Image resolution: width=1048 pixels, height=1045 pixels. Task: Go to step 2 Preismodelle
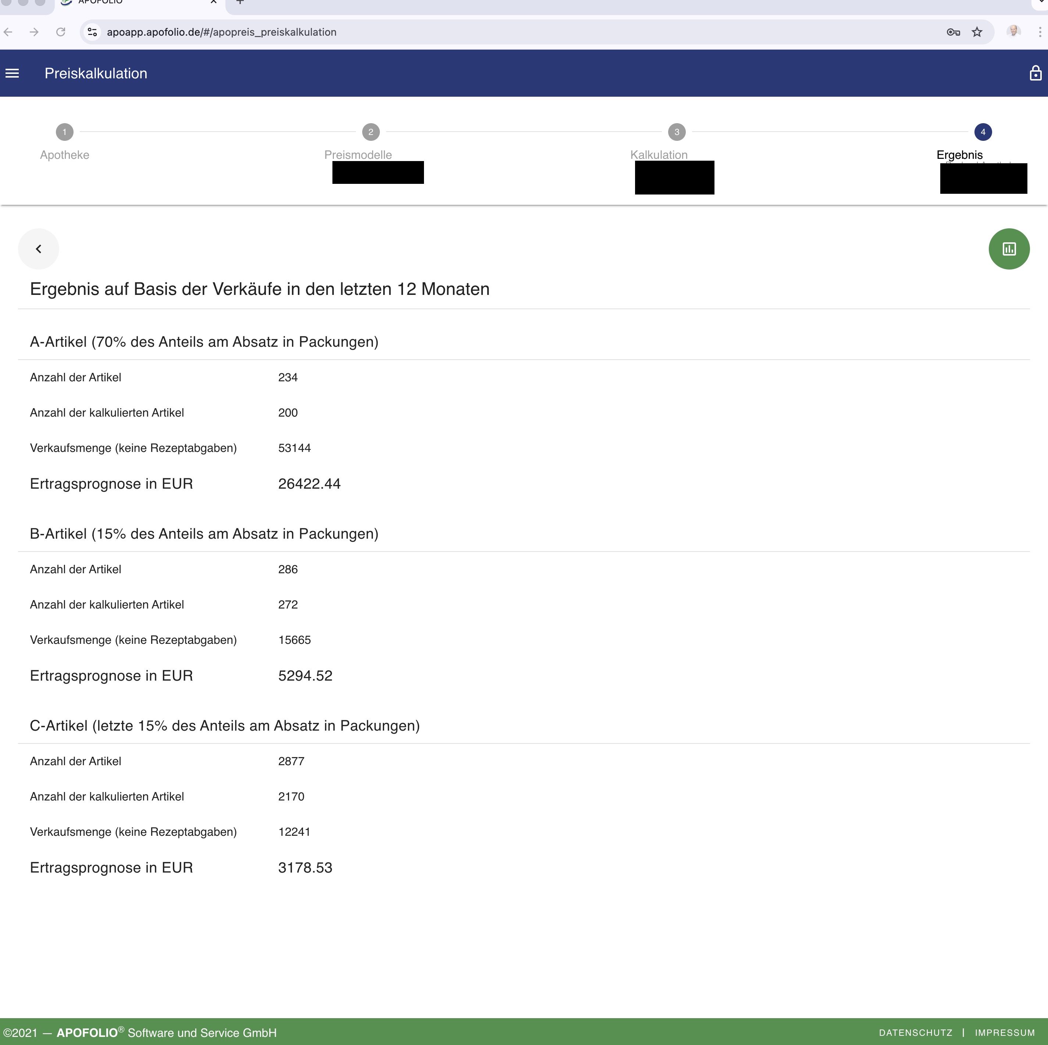click(x=371, y=132)
